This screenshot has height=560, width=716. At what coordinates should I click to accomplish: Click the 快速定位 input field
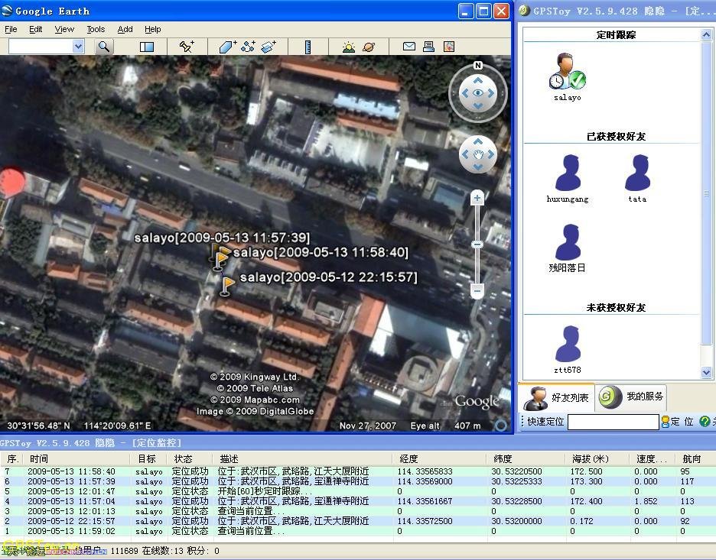pyautogui.click(x=613, y=422)
